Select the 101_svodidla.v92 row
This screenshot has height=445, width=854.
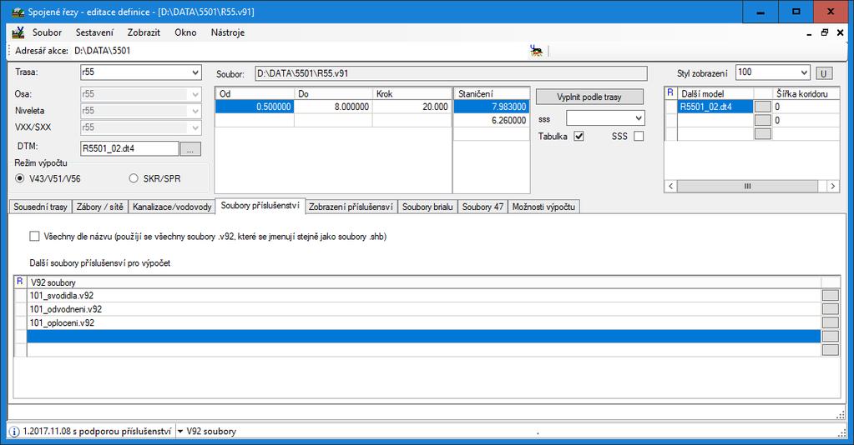point(424,295)
